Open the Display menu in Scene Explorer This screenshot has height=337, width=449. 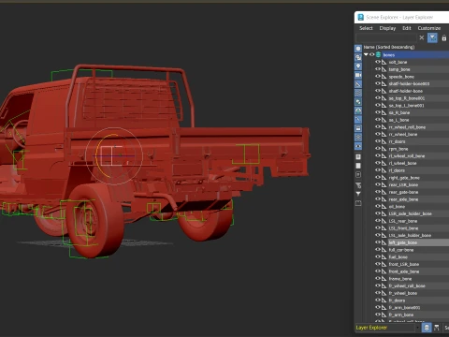(387, 28)
